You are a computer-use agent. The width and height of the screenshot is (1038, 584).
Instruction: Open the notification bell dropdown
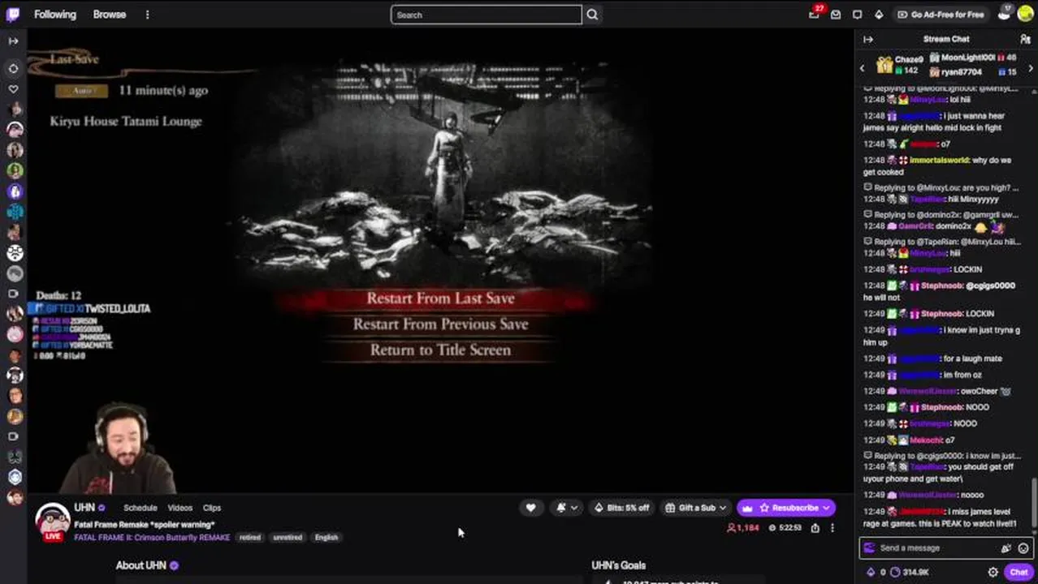click(566, 508)
